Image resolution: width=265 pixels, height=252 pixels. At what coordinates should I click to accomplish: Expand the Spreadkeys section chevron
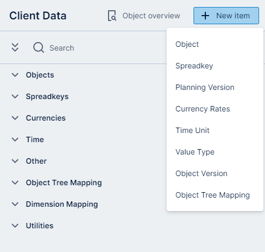[15, 96]
